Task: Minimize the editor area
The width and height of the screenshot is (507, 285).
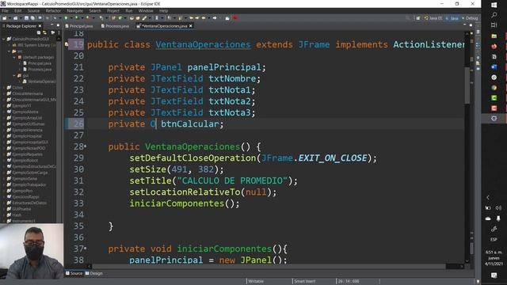Action: (465, 25)
